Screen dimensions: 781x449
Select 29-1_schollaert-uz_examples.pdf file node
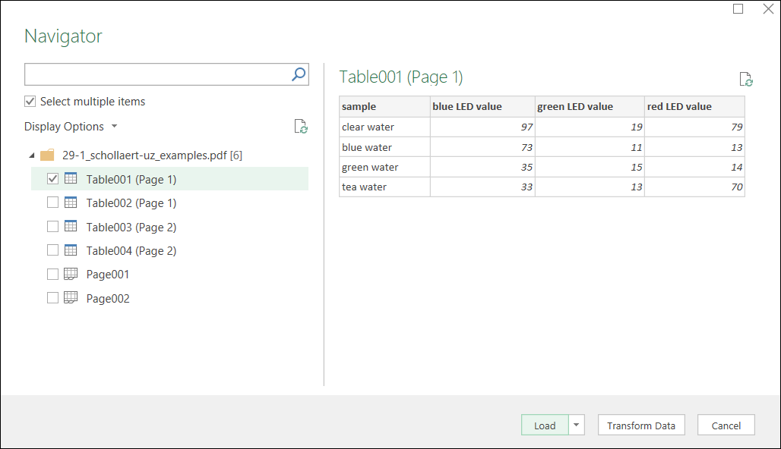152,155
